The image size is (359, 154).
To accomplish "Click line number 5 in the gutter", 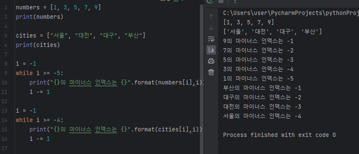I will 6,36.
